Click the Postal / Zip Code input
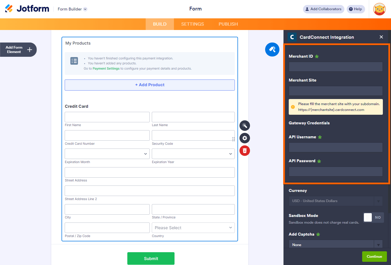Screen dimensions: 391x265 [x=107, y=228]
